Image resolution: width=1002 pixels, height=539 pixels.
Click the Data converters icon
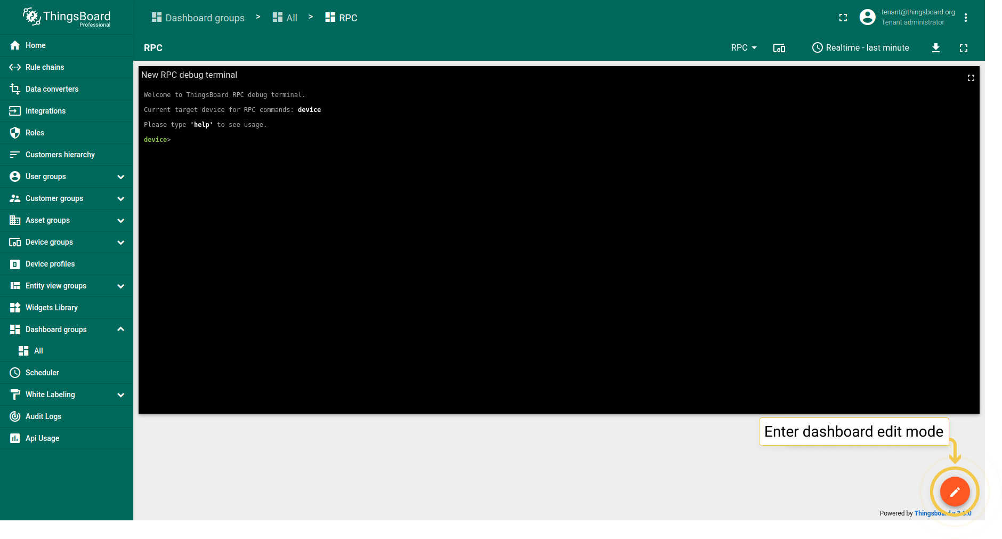tap(15, 89)
